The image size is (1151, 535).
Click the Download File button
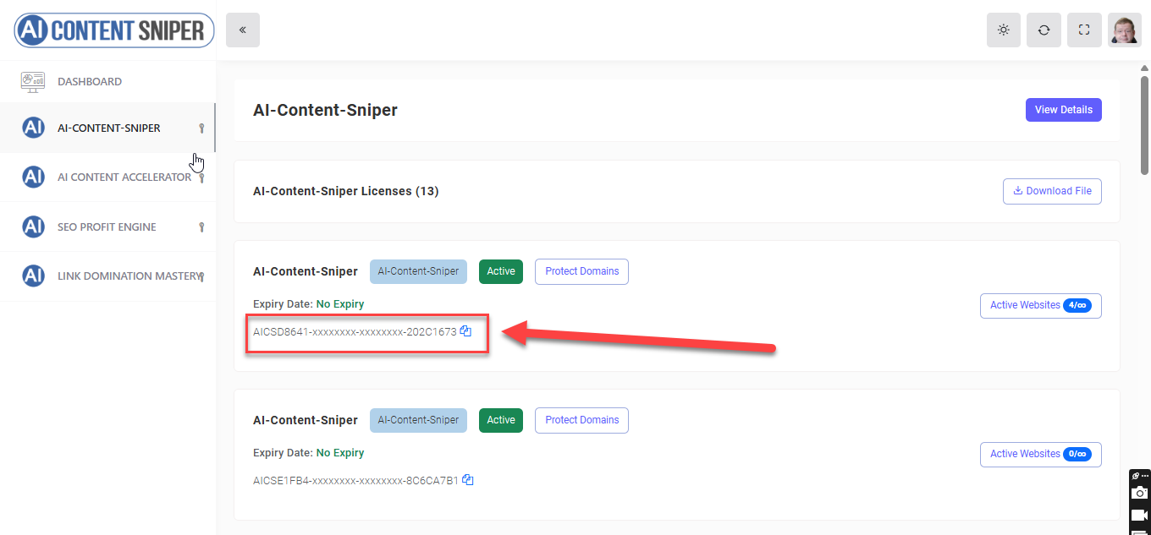[1053, 191]
